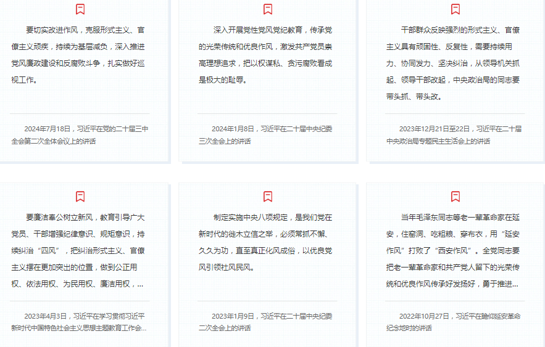Click bookmark icon above the 要切实改进作风 quote
545x347 pixels.
(x=80, y=9)
